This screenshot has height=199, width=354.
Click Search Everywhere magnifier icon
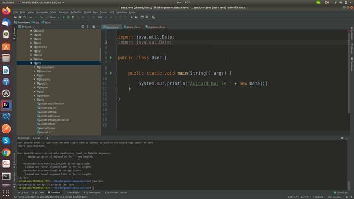tap(147, 17)
